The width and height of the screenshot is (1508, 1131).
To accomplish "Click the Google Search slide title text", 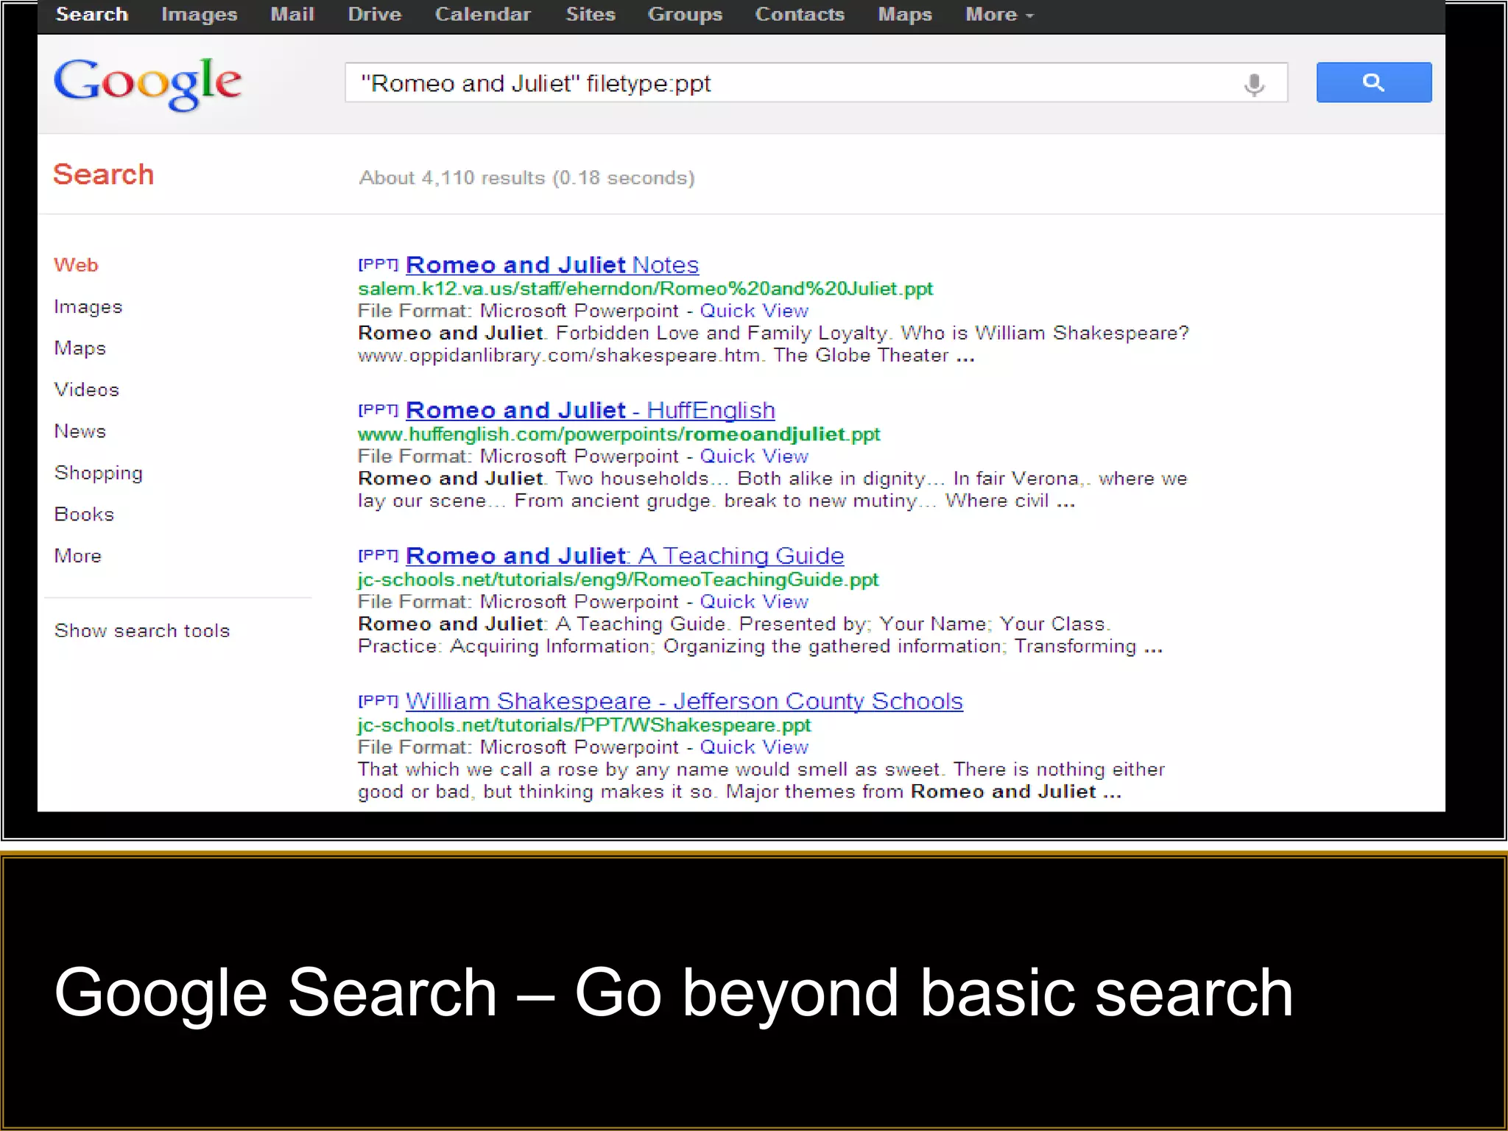I will coord(674,993).
